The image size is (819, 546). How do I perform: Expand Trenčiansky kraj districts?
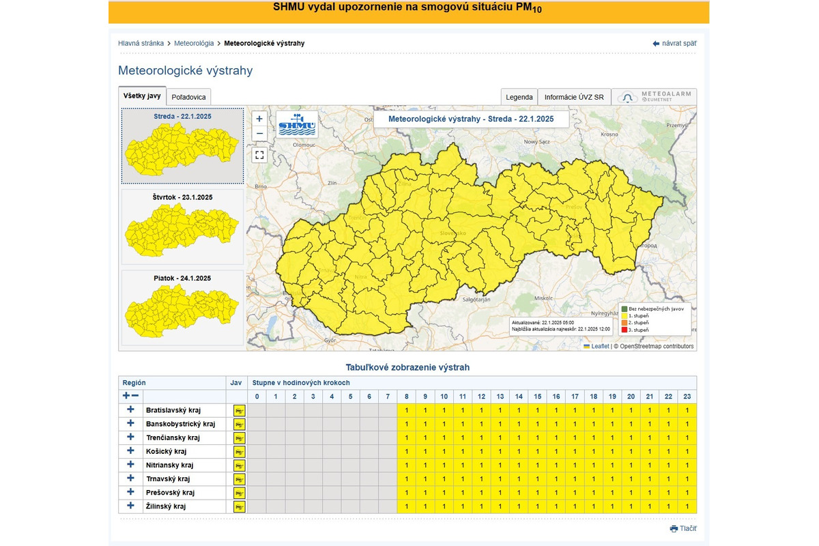point(130,437)
